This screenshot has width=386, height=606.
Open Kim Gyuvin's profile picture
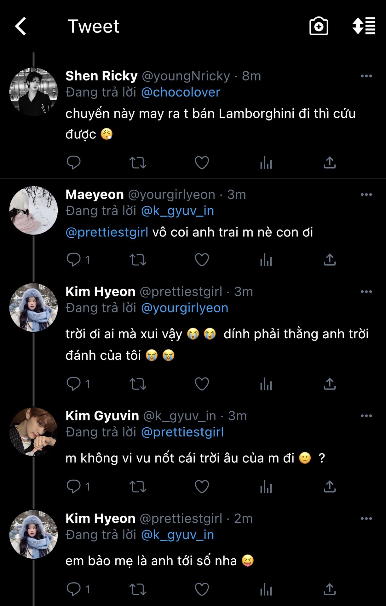tap(34, 431)
